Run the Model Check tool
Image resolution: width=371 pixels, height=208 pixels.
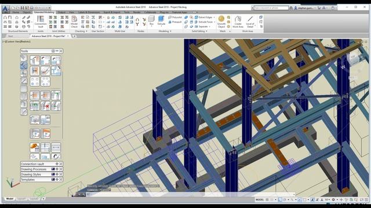tap(74, 22)
